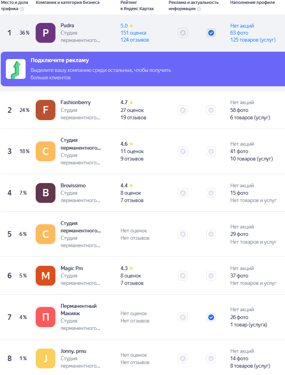Click the 'Наполнение профиля' column header
Viewport: 285px width, 375px height.
(252, 2)
